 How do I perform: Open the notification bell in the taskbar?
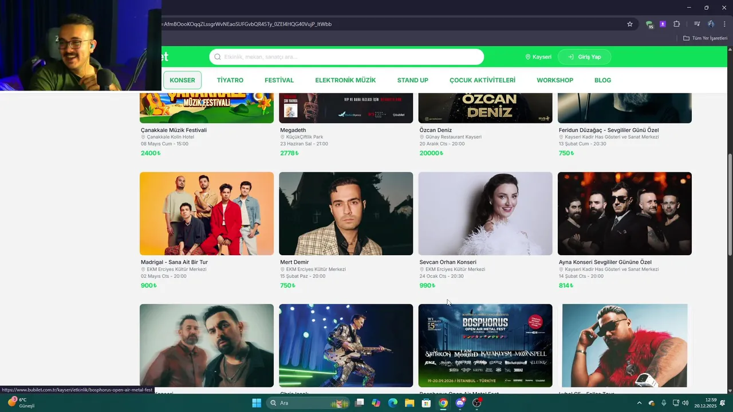click(723, 403)
